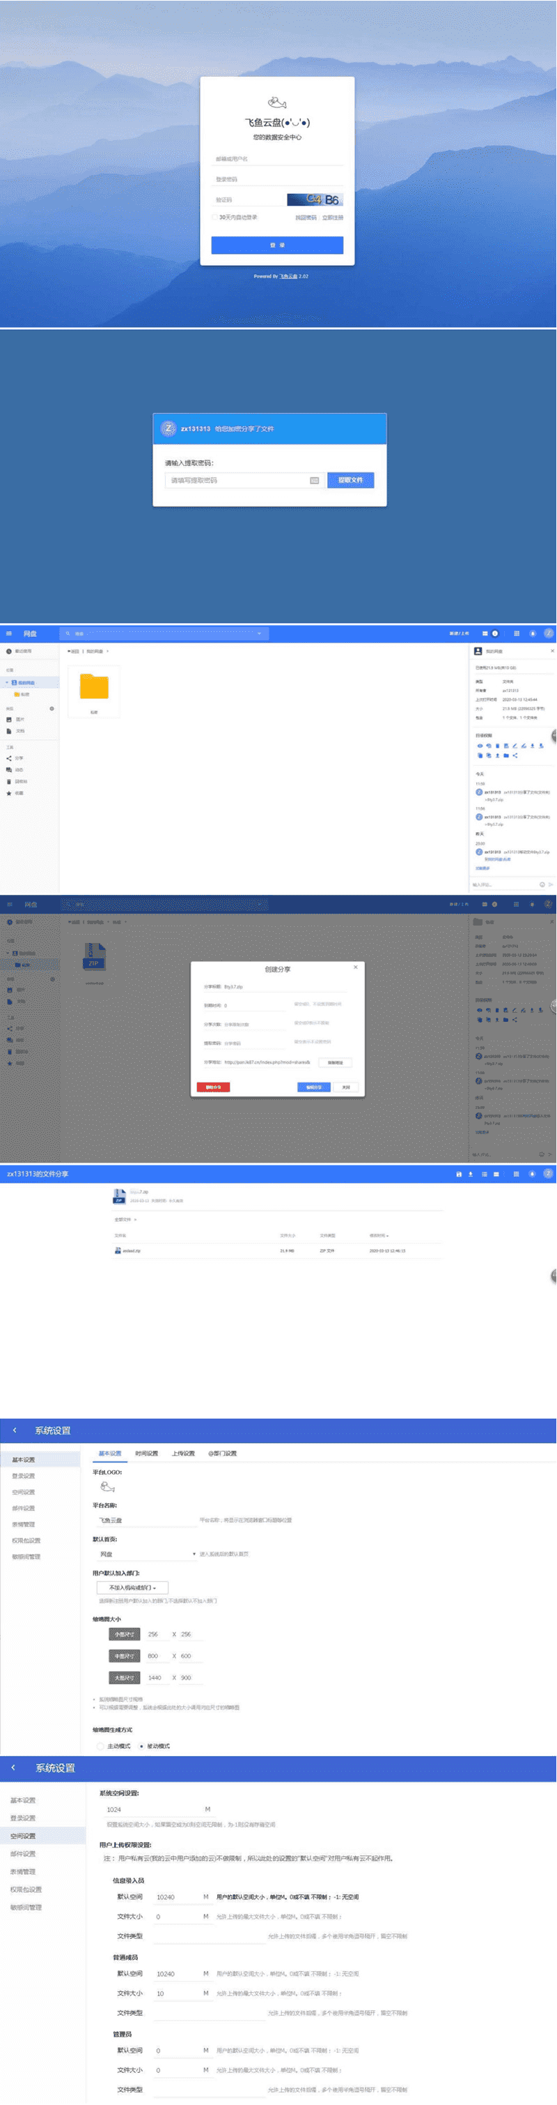Open the 找回密码 link
Screen dimensions: 557x2105
click(x=306, y=218)
